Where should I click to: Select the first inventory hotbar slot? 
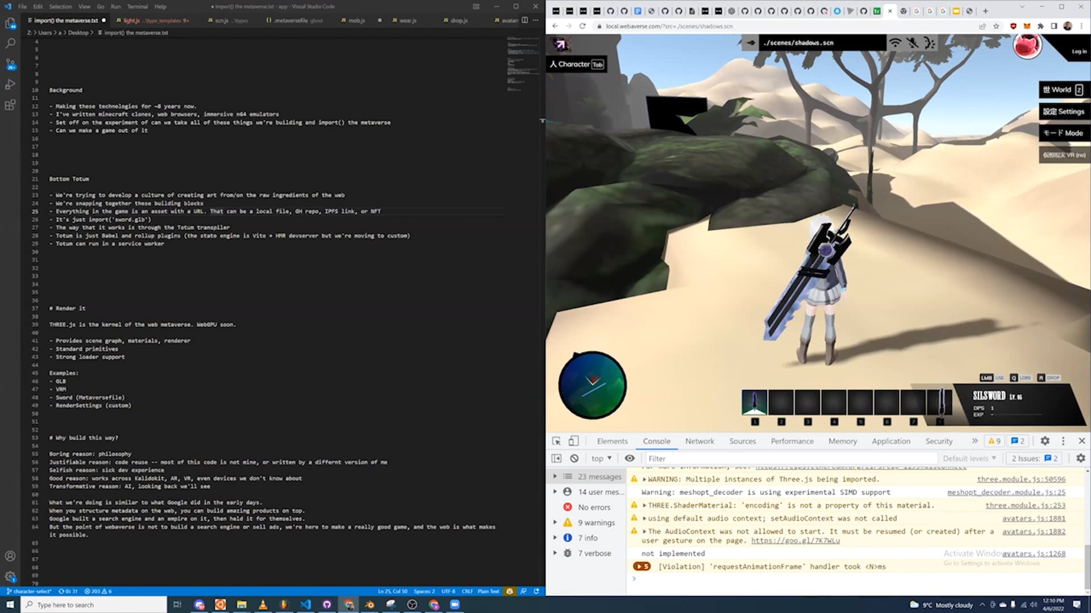click(x=754, y=402)
